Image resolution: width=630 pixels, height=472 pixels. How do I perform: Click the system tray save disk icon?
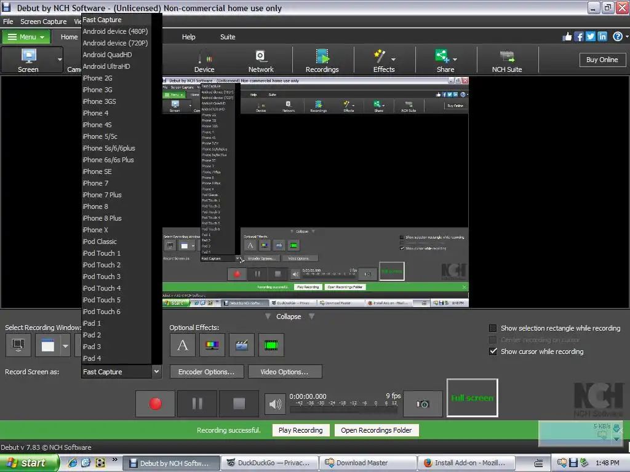click(573, 463)
